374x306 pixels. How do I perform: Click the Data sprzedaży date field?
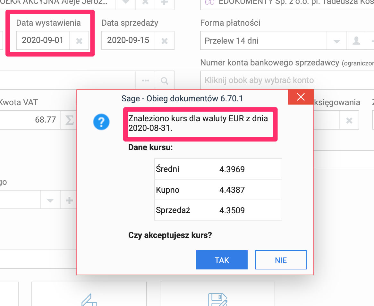coord(128,40)
